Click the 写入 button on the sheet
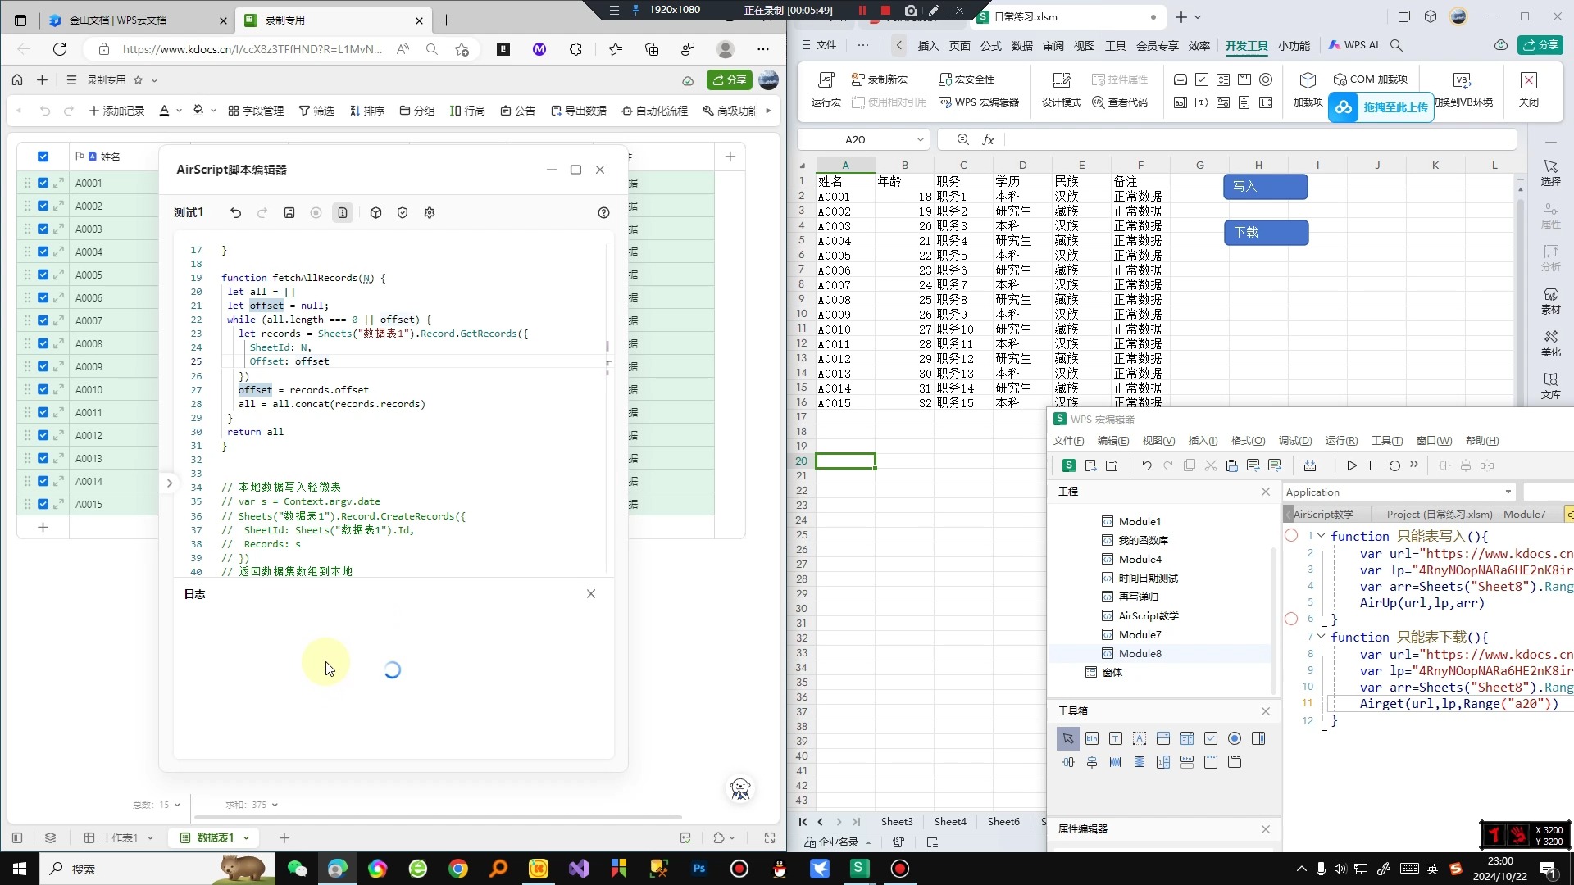Viewport: 1574px width, 885px height. (1265, 187)
